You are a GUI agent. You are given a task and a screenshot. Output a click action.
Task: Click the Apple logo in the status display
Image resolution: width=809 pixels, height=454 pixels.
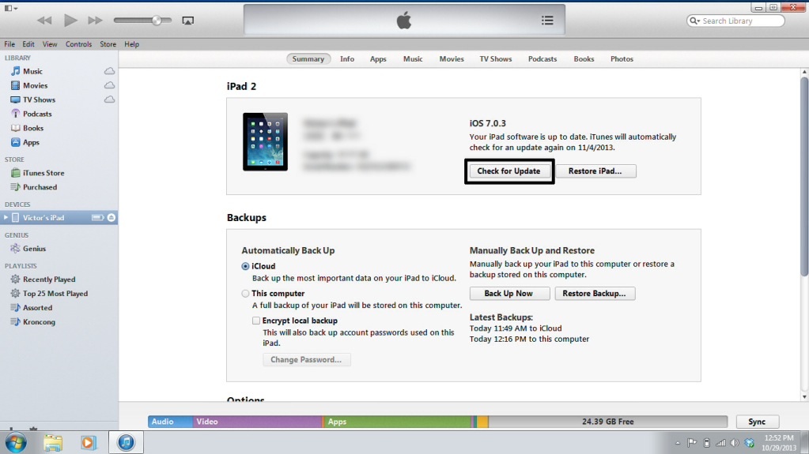(404, 21)
